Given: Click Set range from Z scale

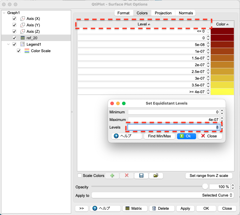Looking at the screenshot, I should (209, 176).
